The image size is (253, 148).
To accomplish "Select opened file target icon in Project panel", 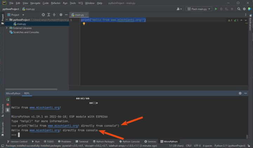I will coord(44,15).
